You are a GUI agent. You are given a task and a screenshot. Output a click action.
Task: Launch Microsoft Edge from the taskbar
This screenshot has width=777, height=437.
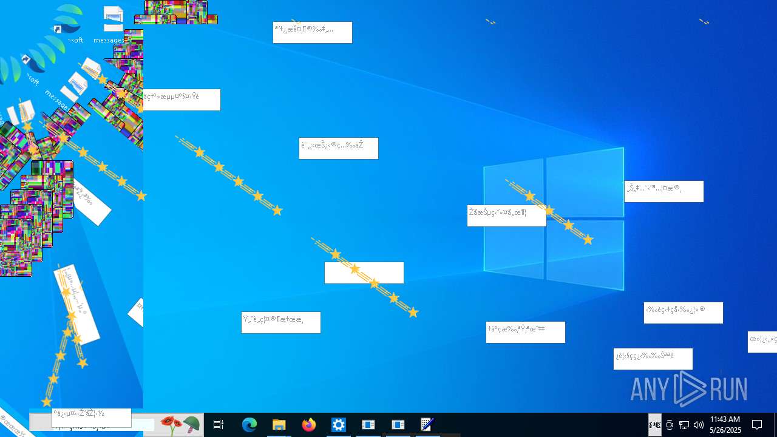click(x=249, y=425)
